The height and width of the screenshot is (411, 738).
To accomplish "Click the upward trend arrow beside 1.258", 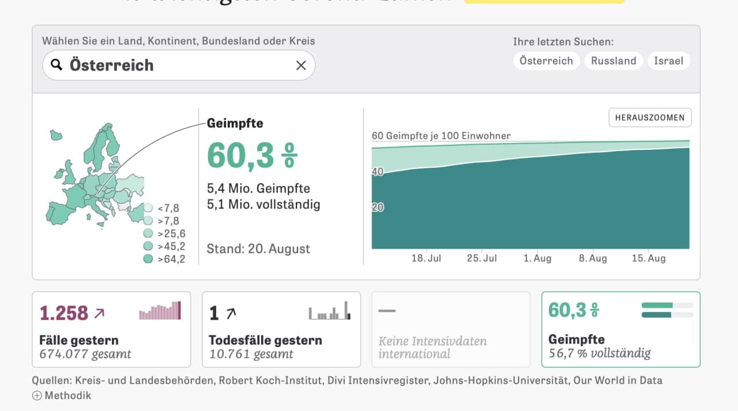I will [x=99, y=313].
